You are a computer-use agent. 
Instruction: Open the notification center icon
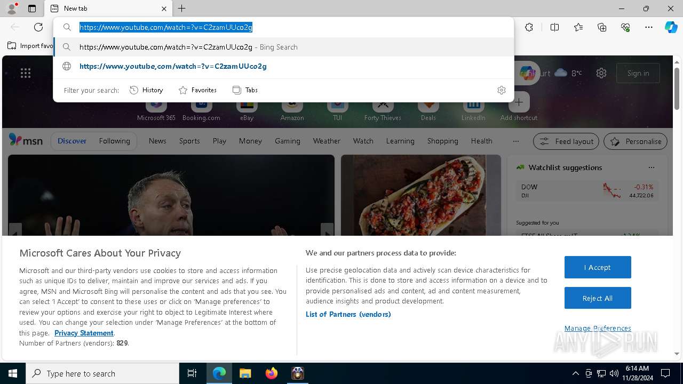tap(665, 373)
